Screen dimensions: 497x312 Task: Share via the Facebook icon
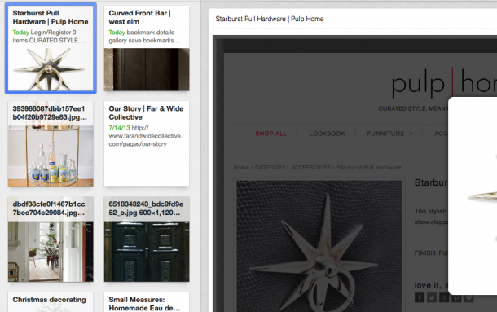point(420,297)
